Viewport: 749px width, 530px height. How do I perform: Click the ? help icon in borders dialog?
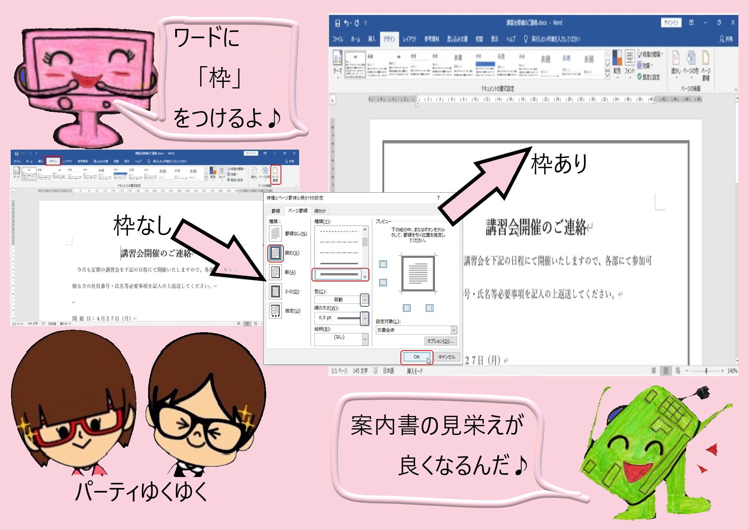pyautogui.click(x=438, y=198)
